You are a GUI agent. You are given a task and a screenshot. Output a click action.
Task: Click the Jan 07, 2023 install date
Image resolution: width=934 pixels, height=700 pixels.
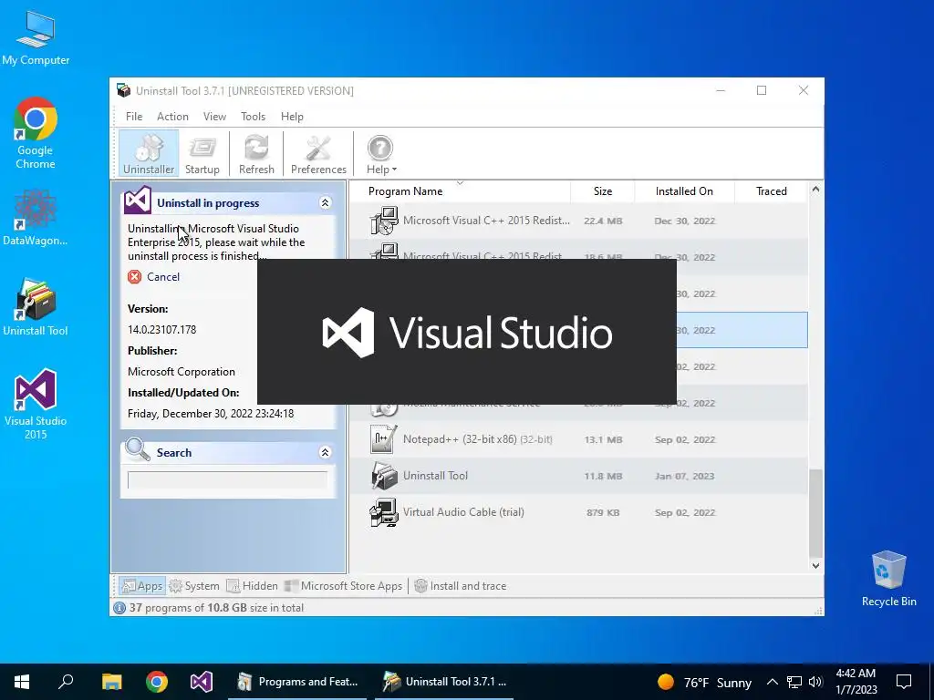click(x=684, y=476)
